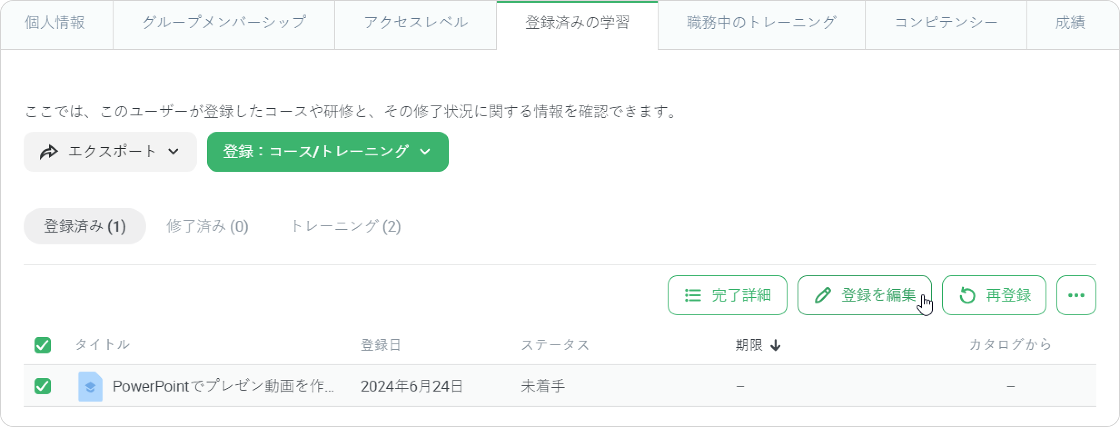Image resolution: width=1120 pixels, height=427 pixels.
Task: Click the circular arrow 再登録 icon
Action: click(x=967, y=296)
